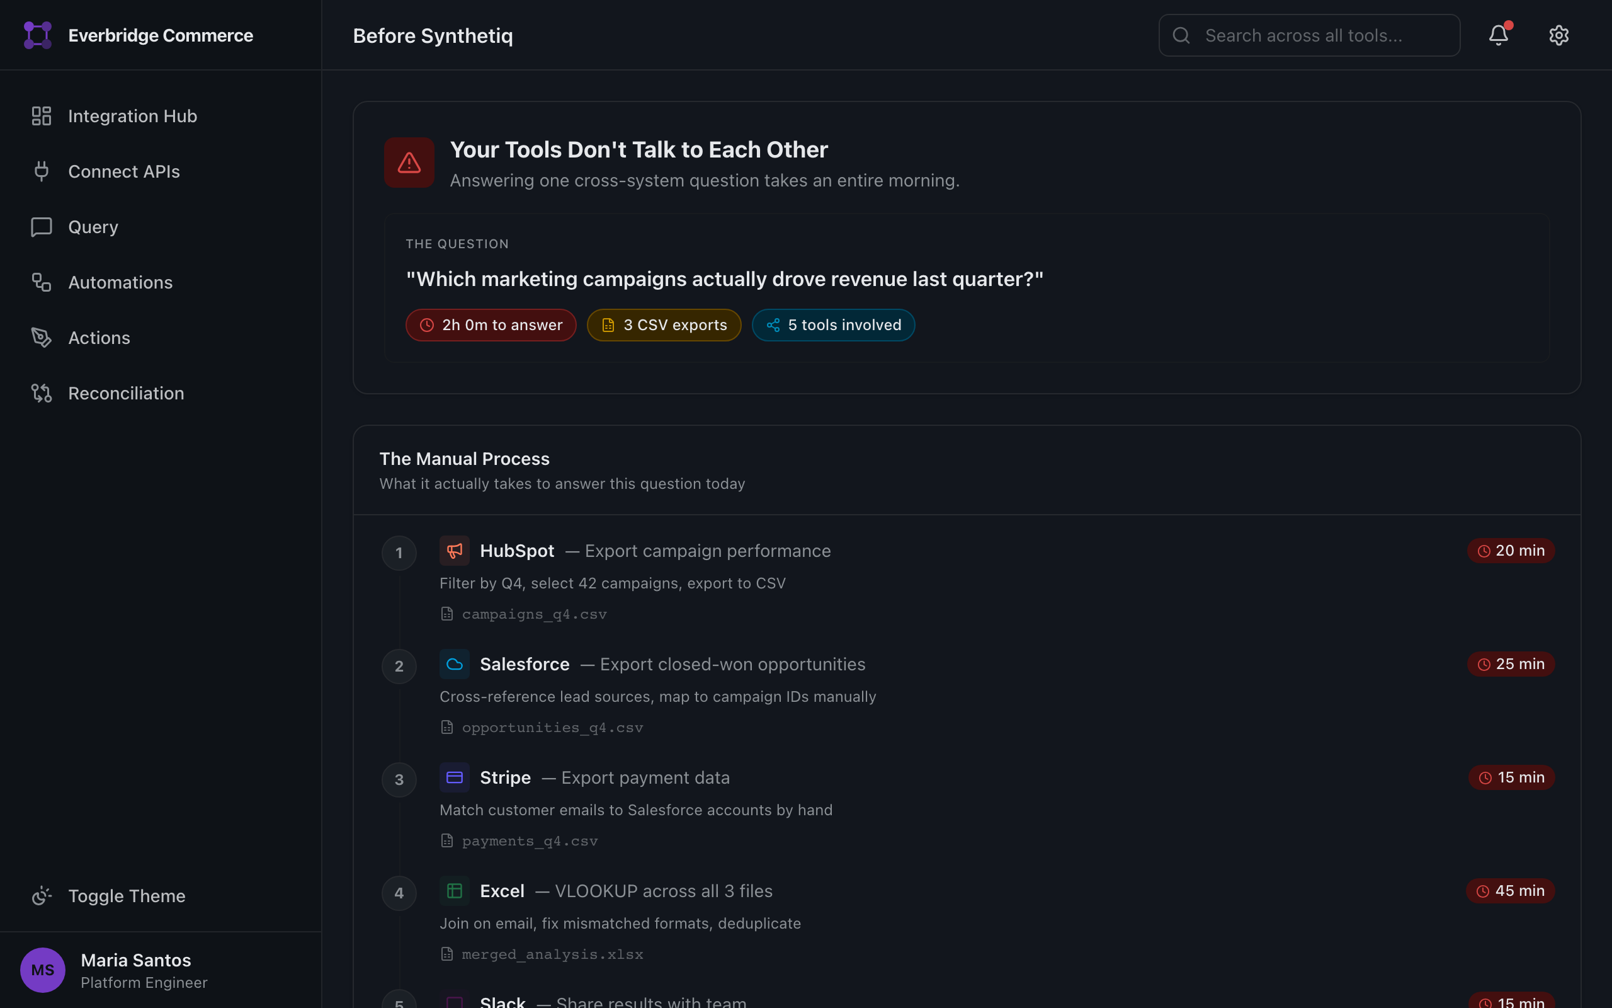This screenshot has height=1008, width=1612.
Task: Select the Stripe payment card icon
Action: click(454, 777)
